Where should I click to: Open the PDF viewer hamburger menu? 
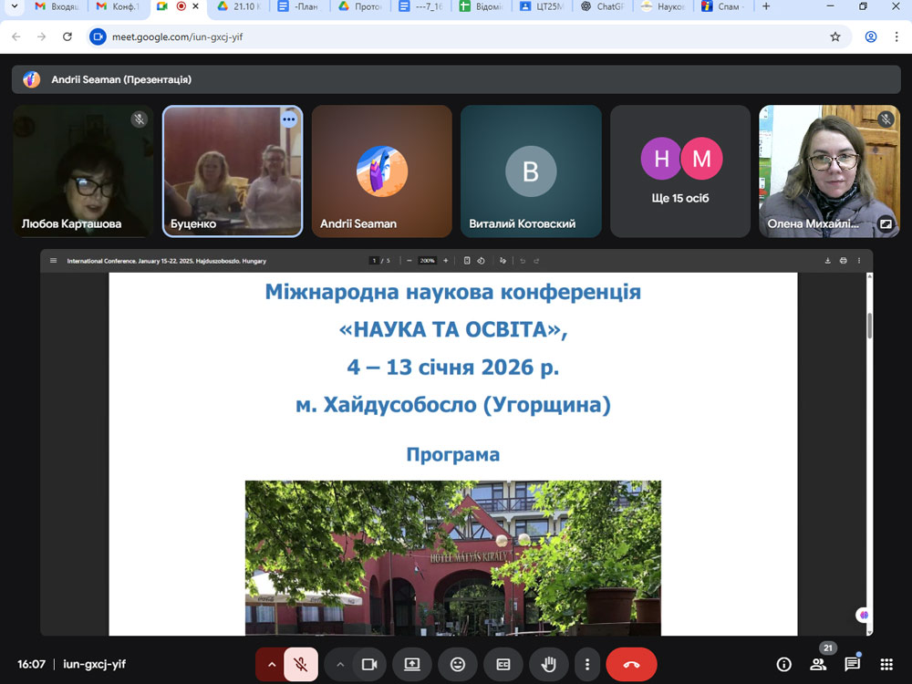(x=54, y=260)
